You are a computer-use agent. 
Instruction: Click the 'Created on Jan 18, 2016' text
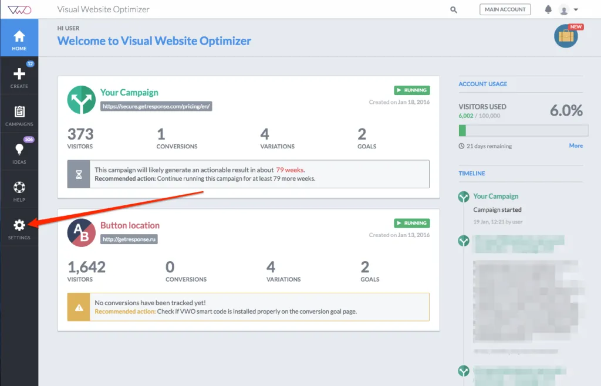(x=399, y=102)
